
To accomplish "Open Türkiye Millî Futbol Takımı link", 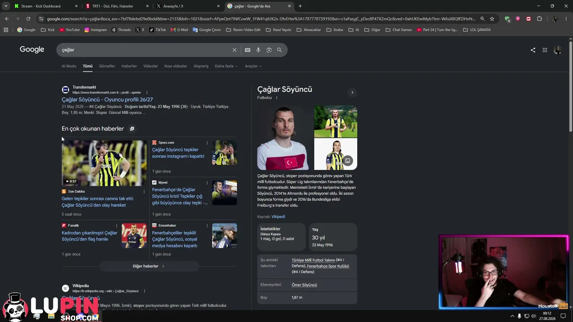I will [x=313, y=260].
